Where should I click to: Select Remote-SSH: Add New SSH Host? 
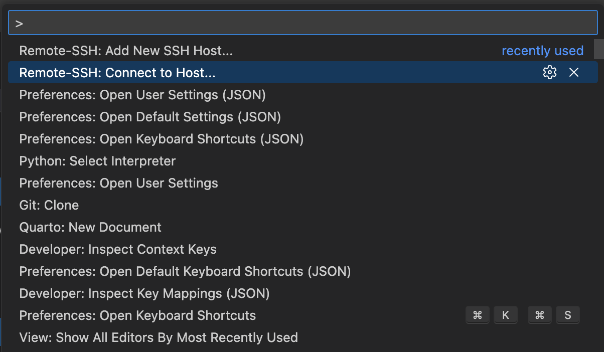126,51
